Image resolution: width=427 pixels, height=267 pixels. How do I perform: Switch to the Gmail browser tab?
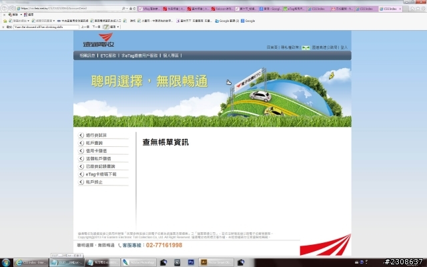(342, 9)
